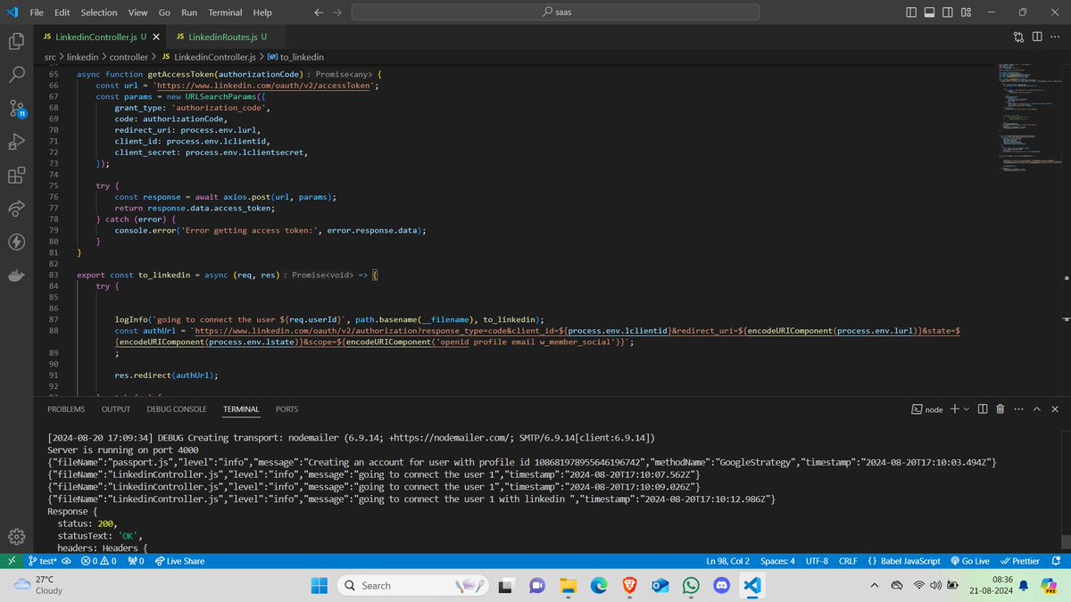This screenshot has height=602, width=1071.
Task: Open the Explorer view in activity bar
Action: 16,41
